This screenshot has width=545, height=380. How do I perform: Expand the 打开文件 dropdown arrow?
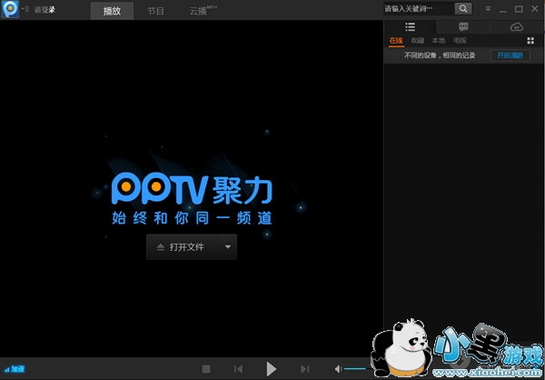tap(228, 247)
